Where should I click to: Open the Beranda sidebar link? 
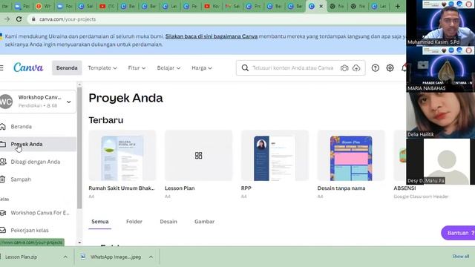click(x=22, y=127)
